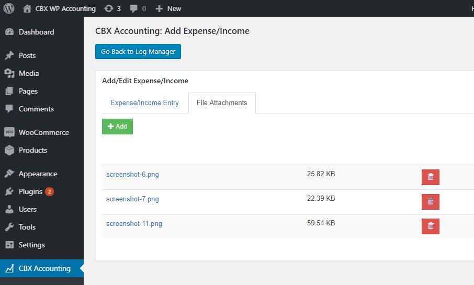Click the 22.39 KB file size text
The image size is (474, 285).
pos(321,199)
